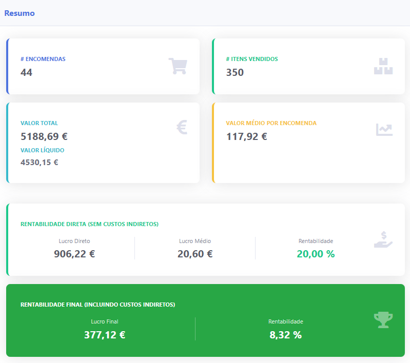
Task: Click the orders count 44
Action: [27, 72]
